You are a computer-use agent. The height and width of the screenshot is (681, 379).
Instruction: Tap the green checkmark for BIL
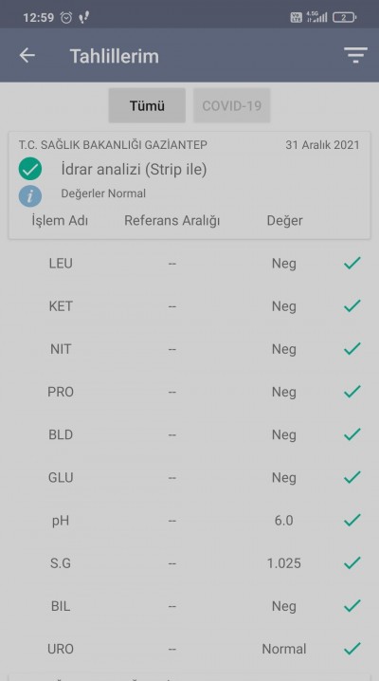click(x=352, y=605)
